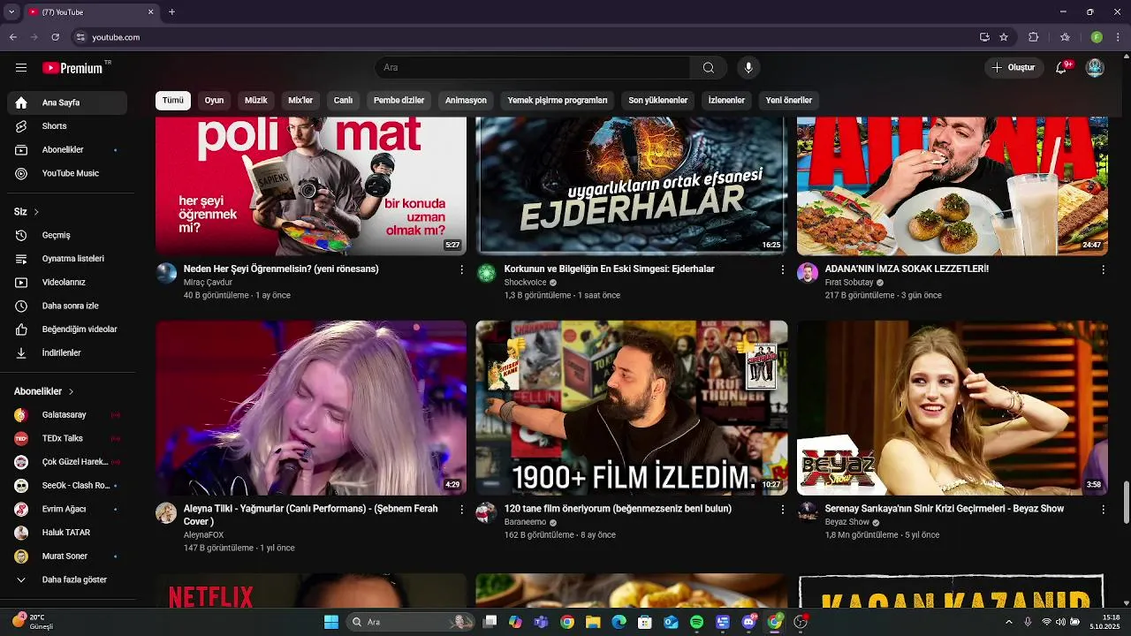Screen dimensions: 1131x636
Task: Open Baraneemo channel link
Action: coord(525,522)
